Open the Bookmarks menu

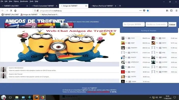24,1
